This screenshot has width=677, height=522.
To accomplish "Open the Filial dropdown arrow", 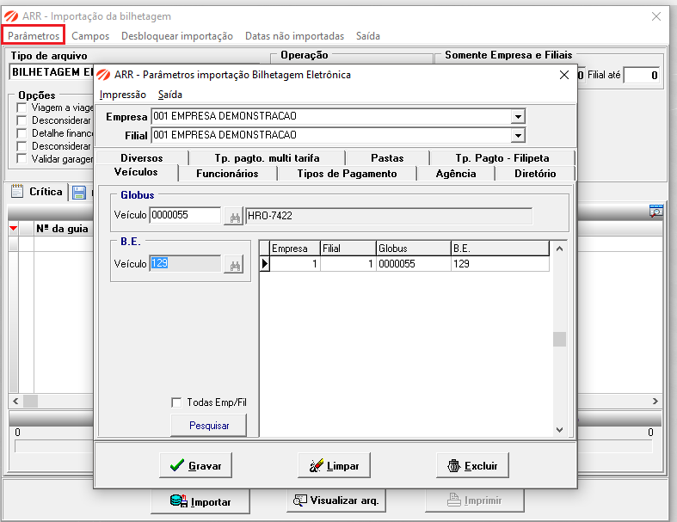I will (x=518, y=135).
